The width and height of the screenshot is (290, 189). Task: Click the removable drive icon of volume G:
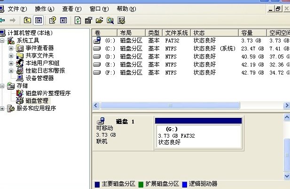coord(97,40)
